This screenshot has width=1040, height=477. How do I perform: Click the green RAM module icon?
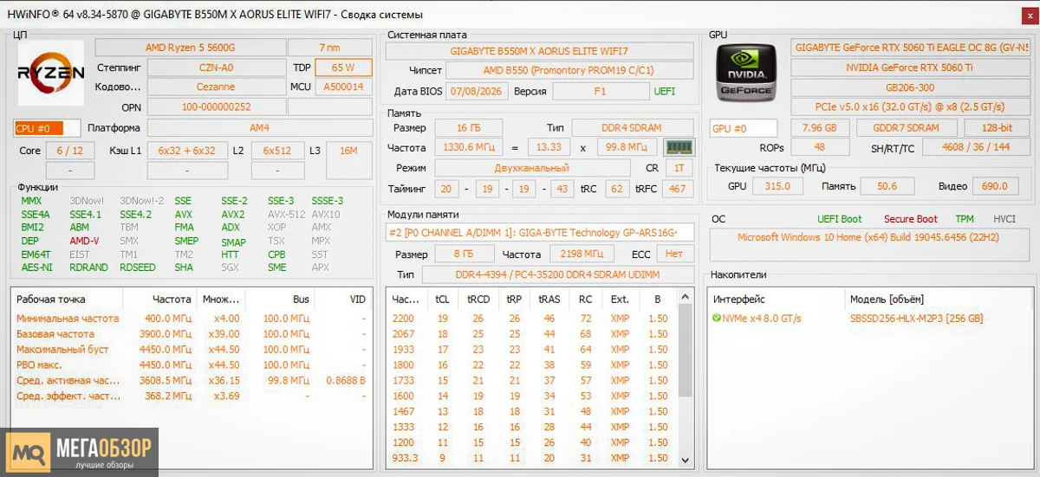[679, 148]
